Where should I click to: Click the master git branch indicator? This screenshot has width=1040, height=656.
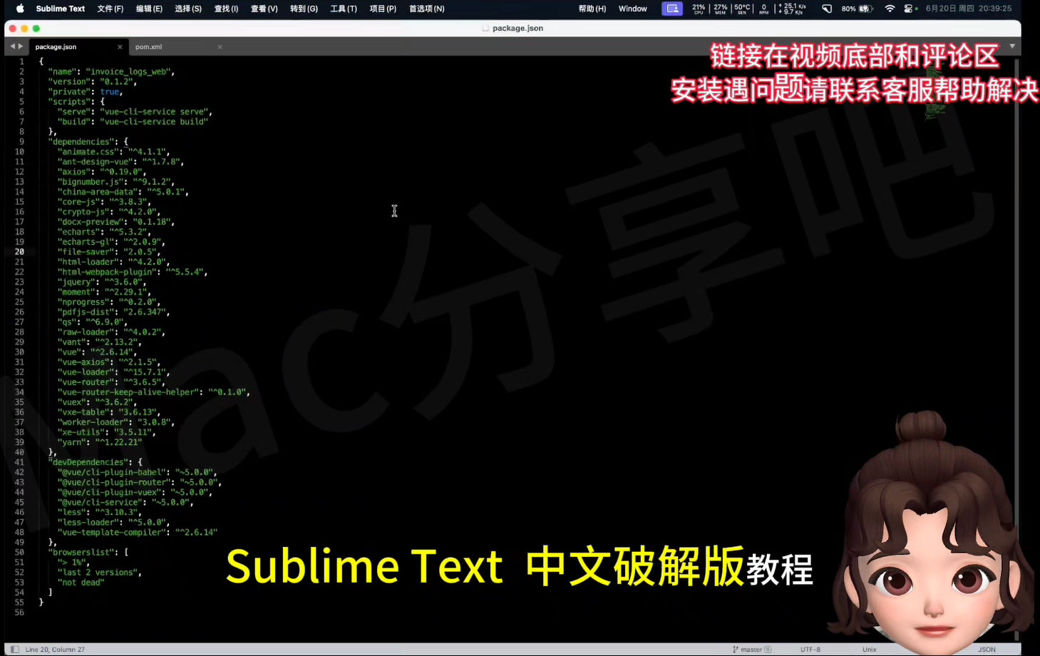pos(751,650)
